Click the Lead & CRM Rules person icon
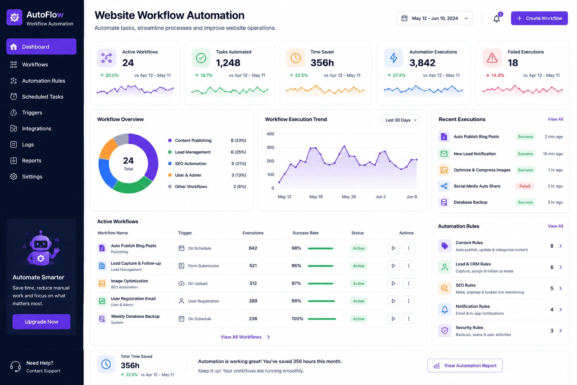The height and width of the screenshot is (385, 577). click(445, 267)
